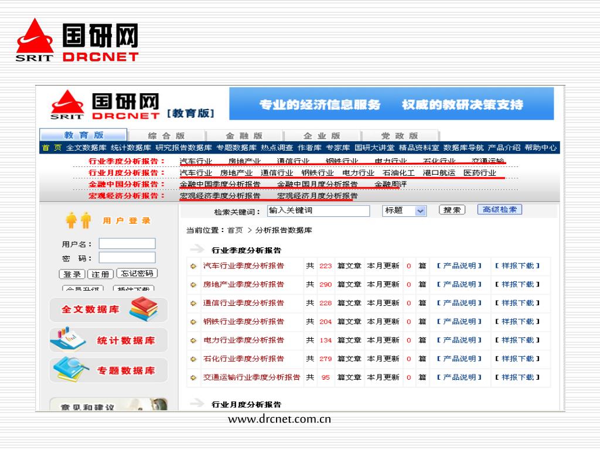Switch to the 教育版 tab
The height and width of the screenshot is (450, 600).
(x=83, y=135)
